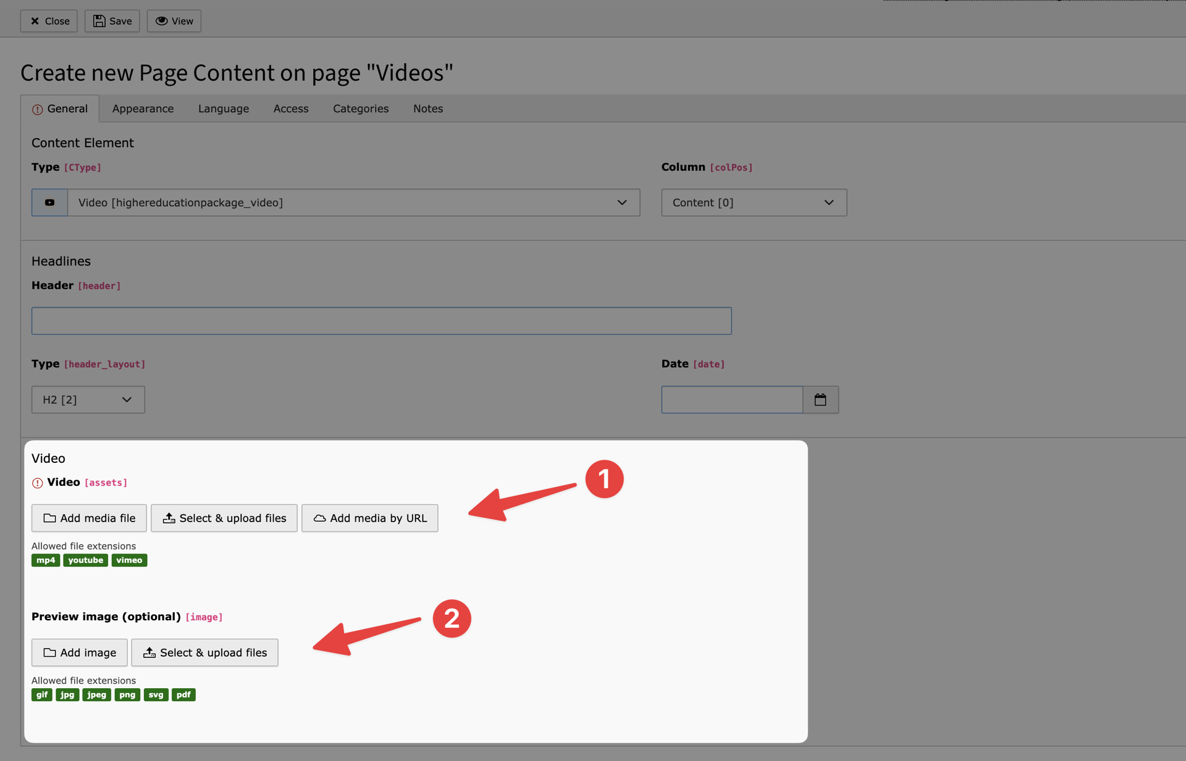Click the video type icon beside CType selector

49,202
